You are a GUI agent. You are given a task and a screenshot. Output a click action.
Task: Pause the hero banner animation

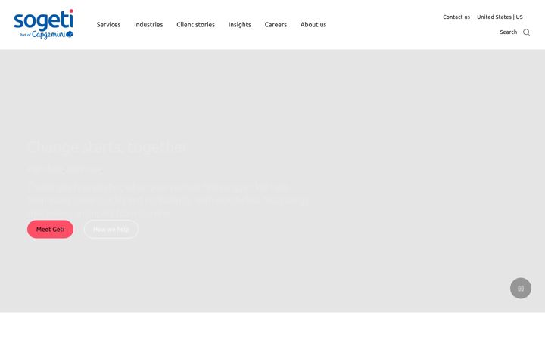pos(520,288)
